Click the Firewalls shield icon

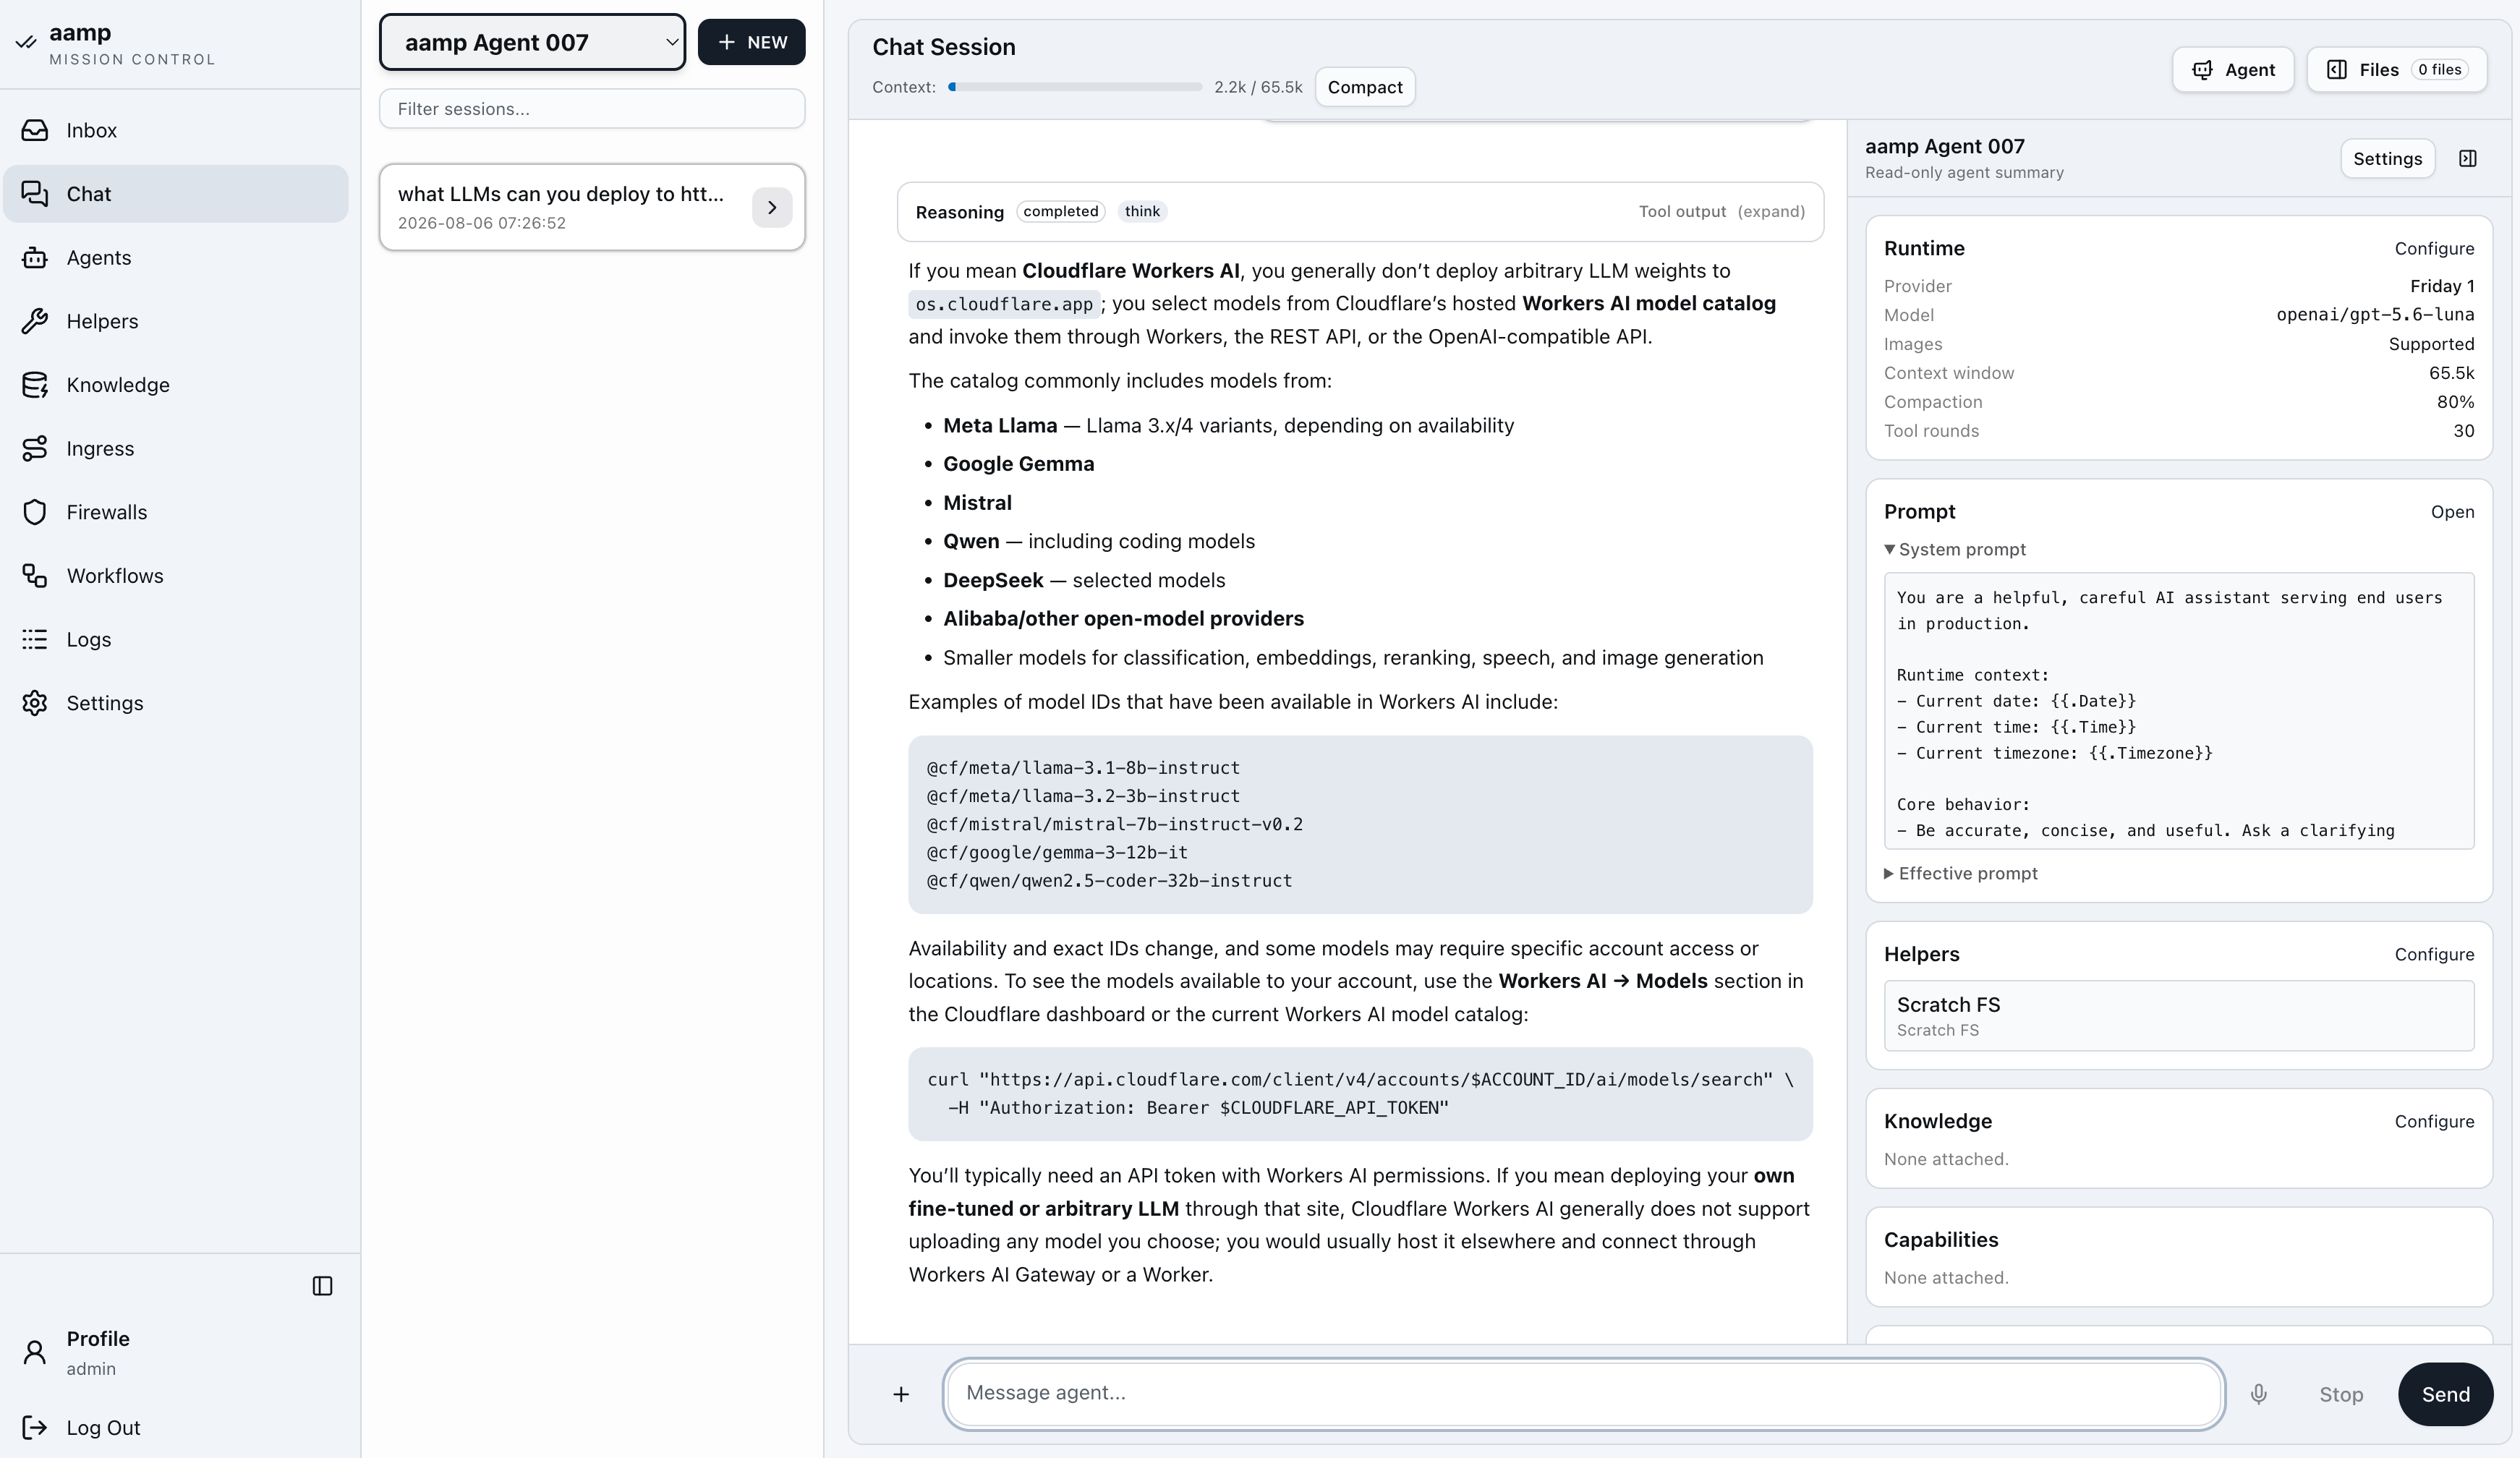pyautogui.click(x=35, y=512)
